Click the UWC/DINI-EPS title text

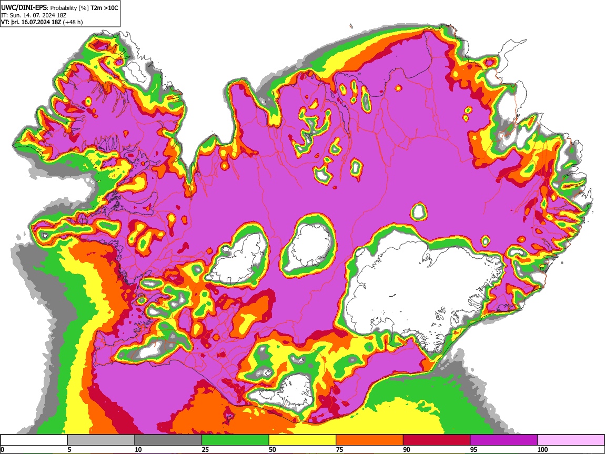pos(24,8)
